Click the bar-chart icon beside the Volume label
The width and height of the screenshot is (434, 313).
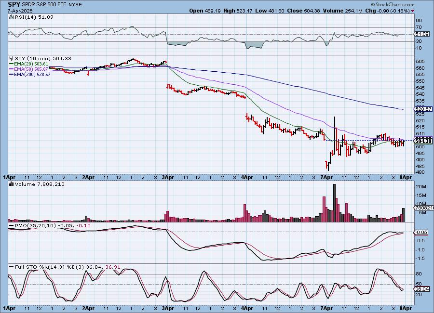coord(12,184)
